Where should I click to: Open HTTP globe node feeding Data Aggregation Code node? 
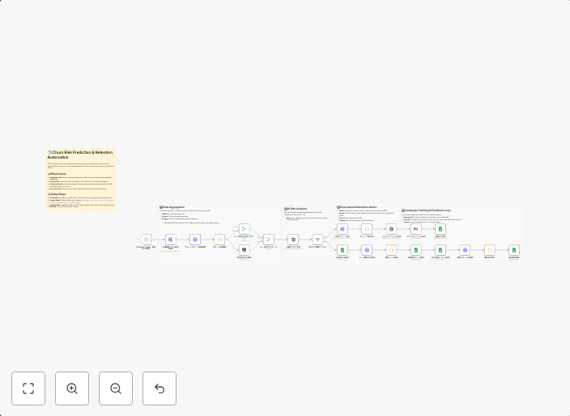[x=195, y=240]
